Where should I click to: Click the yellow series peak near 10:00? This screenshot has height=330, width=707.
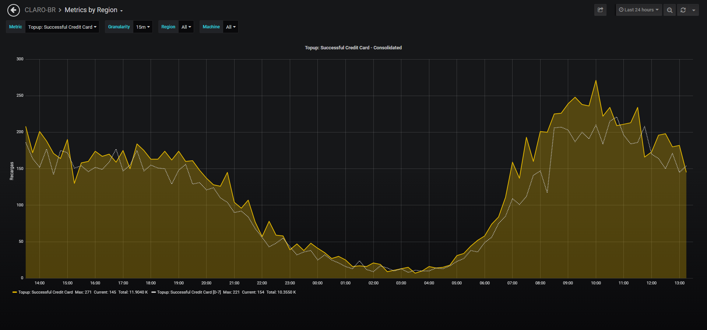596,81
